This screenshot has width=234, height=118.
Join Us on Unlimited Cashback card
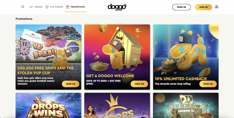click(x=208, y=84)
